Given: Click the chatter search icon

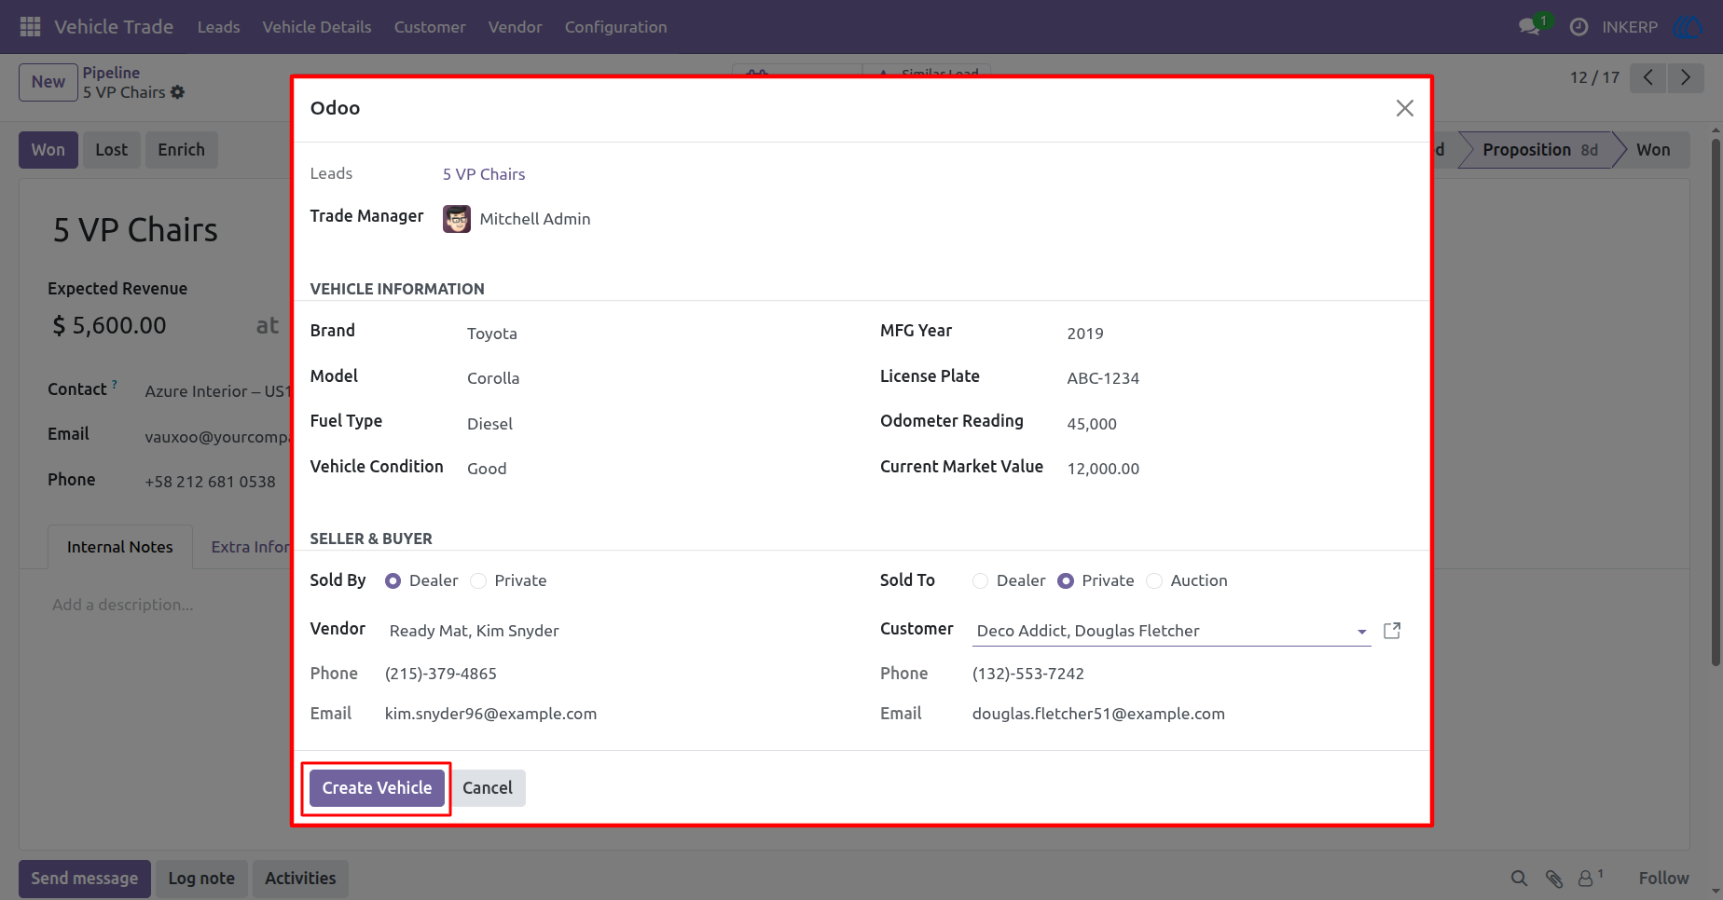Looking at the screenshot, I should pyautogui.click(x=1519, y=879).
